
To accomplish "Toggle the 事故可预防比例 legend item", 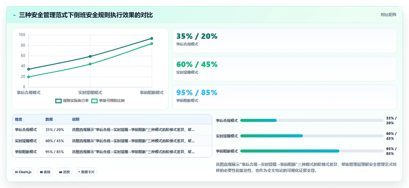I will pyautogui.click(x=108, y=101).
